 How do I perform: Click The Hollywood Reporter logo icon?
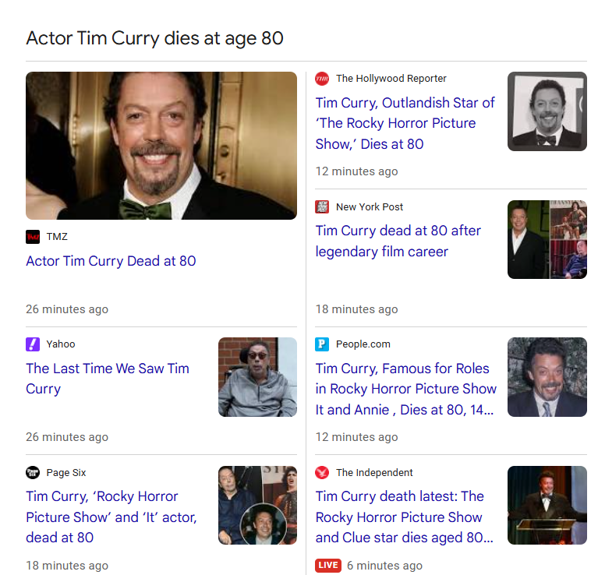tap(322, 79)
